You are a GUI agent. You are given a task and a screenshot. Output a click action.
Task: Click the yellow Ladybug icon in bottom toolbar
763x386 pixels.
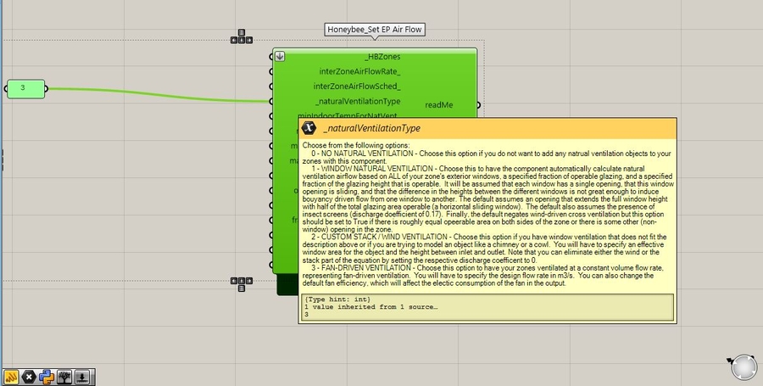point(12,376)
